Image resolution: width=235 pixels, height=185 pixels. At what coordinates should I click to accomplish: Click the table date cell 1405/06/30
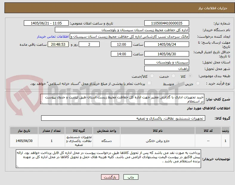(x=24, y=141)
